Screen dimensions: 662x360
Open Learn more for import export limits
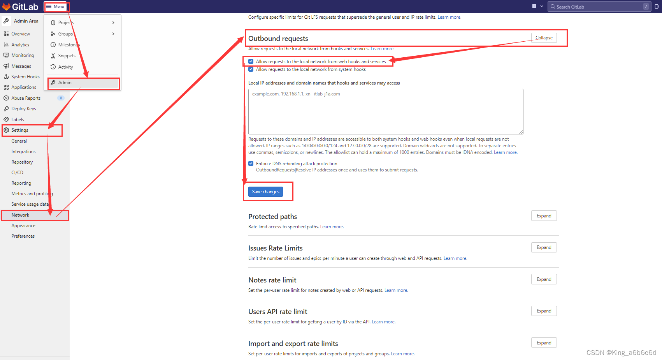[403, 354]
